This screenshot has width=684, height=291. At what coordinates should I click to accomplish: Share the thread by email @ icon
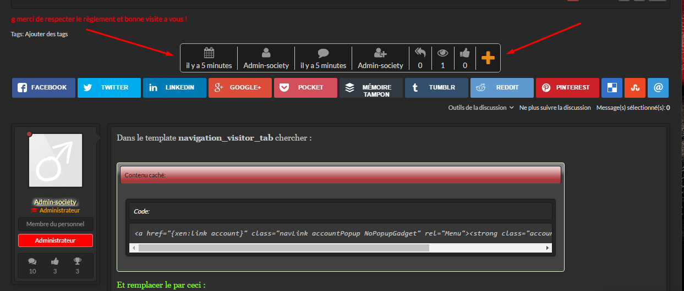[x=658, y=88]
